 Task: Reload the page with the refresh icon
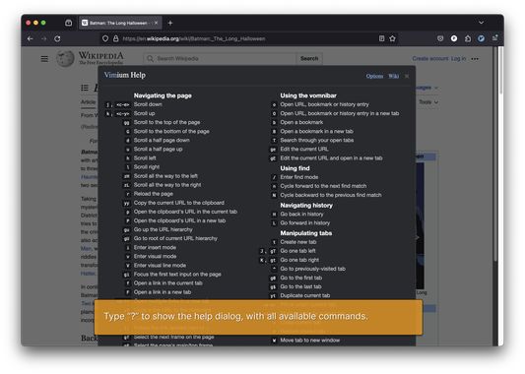[x=57, y=38]
